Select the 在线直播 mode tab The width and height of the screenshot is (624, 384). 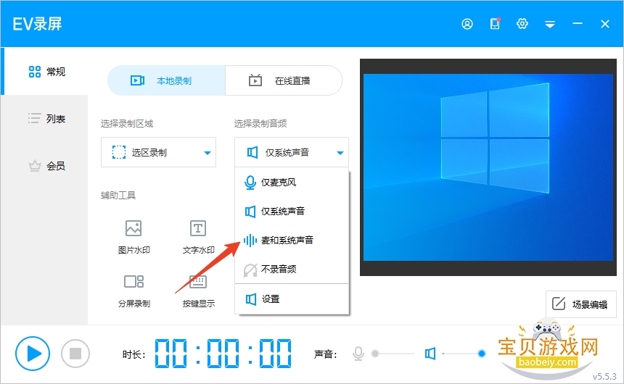pyautogui.click(x=284, y=80)
